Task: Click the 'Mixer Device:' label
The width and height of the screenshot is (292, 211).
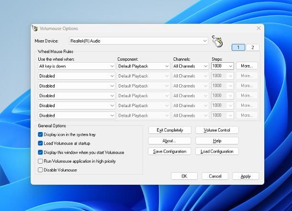Action: pos(46,41)
